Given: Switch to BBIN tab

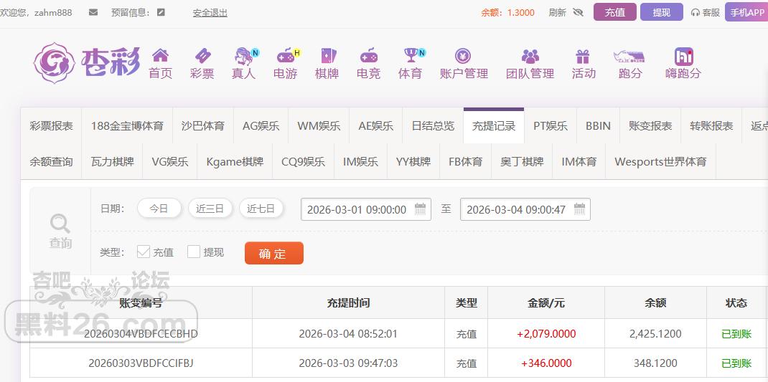Looking at the screenshot, I should (x=598, y=125).
